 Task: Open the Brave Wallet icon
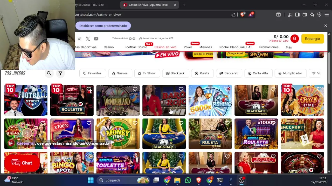(305, 15)
